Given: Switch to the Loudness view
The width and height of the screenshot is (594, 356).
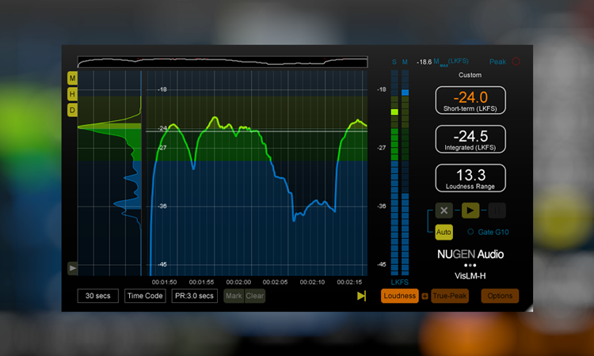Looking at the screenshot, I should click(x=400, y=296).
